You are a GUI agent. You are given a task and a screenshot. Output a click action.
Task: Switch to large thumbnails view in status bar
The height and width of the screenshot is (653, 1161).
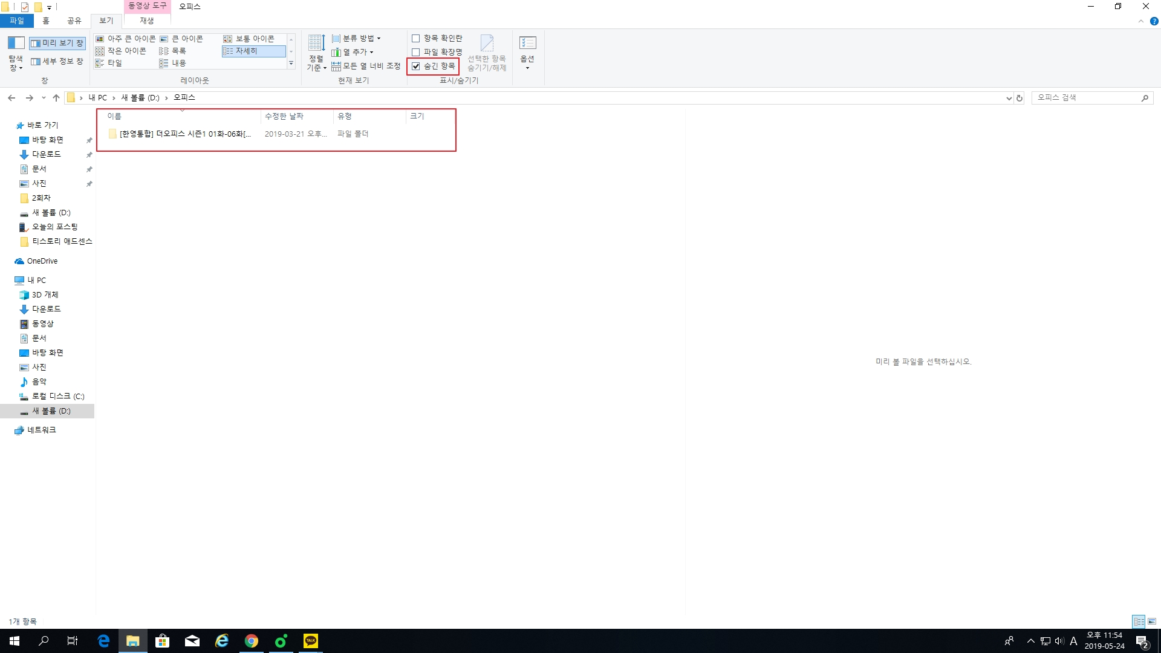1152,622
